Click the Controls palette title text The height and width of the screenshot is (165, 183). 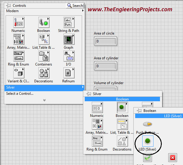[19, 6]
